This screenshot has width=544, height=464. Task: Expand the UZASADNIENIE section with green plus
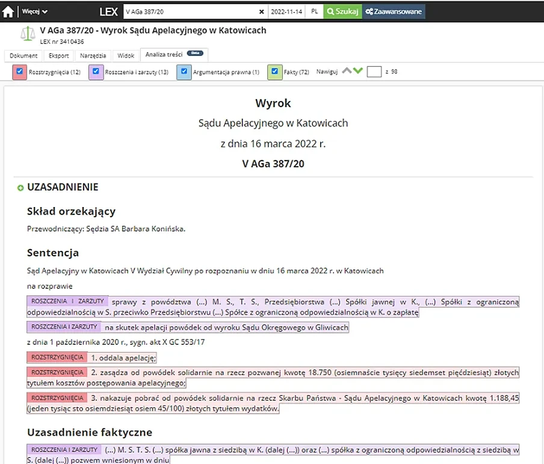(20, 188)
